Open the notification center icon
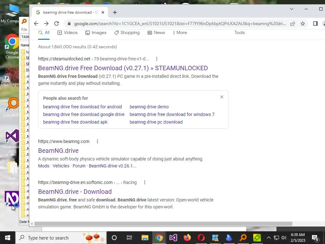 (x=315, y=238)
